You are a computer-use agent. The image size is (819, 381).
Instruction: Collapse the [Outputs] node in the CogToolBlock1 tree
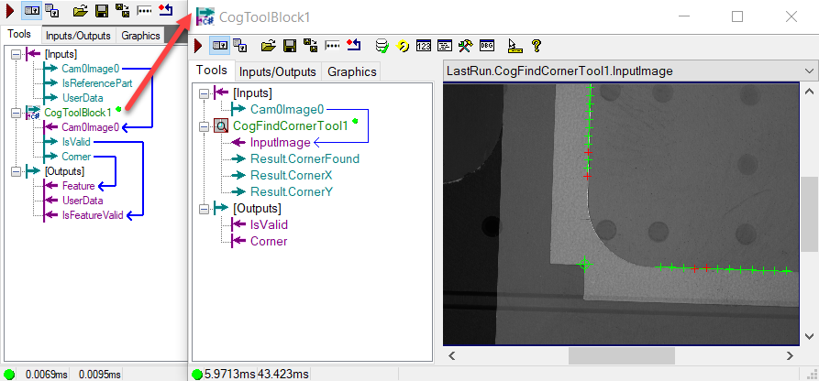(x=205, y=209)
